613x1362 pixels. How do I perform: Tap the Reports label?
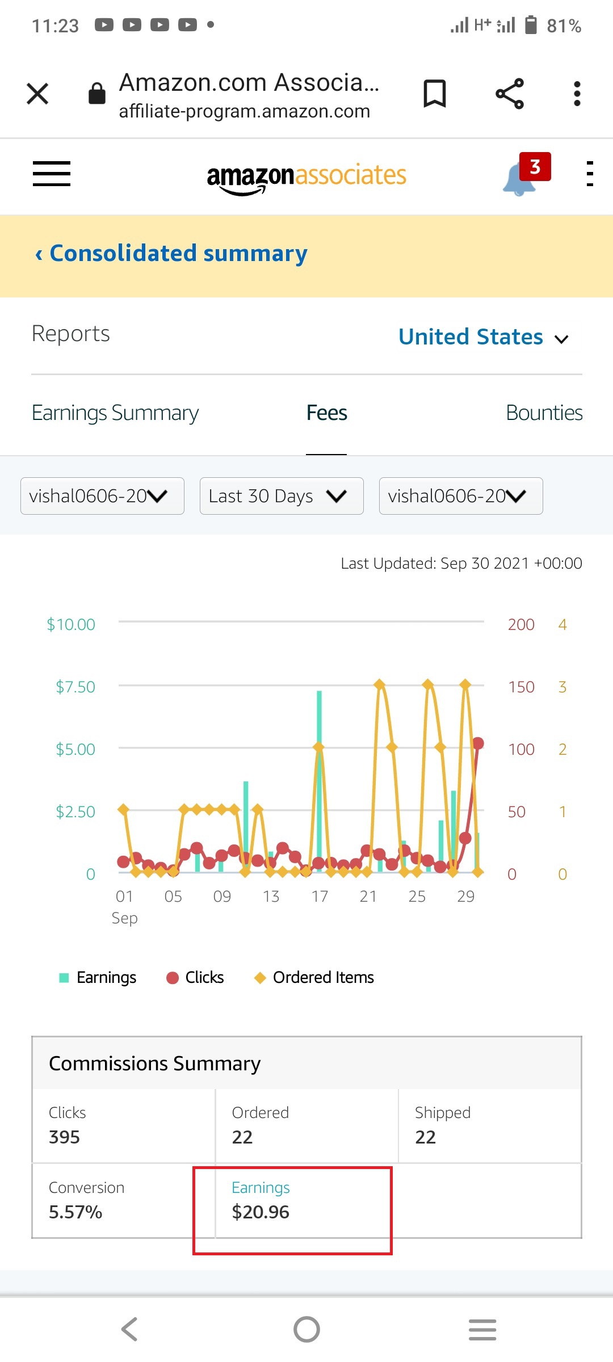click(71, 334)
